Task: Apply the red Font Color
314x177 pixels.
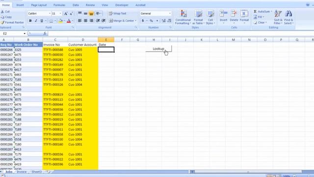Action: [x=69, y=21]
